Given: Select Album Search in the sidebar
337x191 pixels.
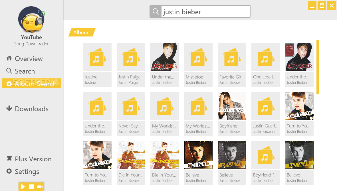Looking at the screenshot, I should 31,83.
